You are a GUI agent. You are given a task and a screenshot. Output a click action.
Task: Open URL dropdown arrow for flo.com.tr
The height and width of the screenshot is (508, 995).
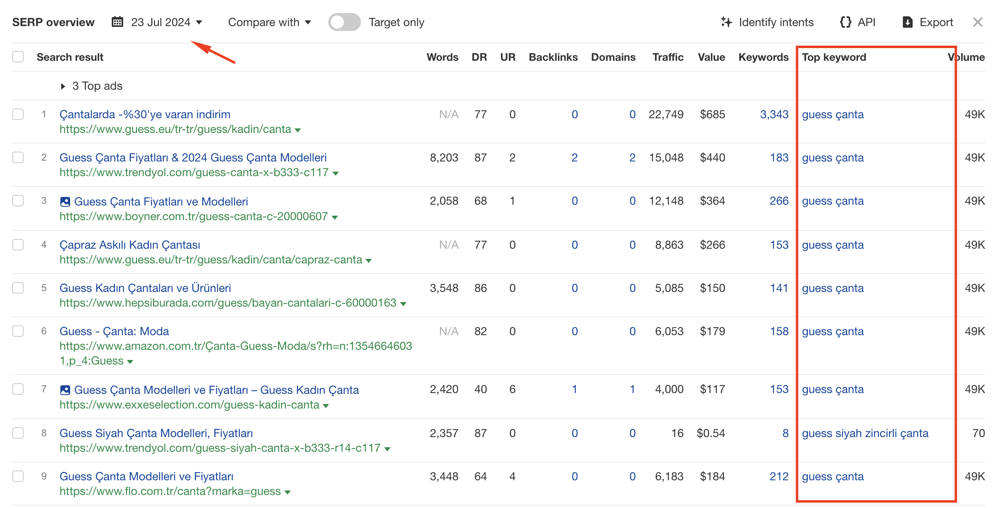point(287,492)
